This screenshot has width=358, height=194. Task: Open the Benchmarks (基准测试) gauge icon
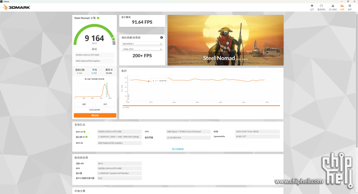pos(321,7)
